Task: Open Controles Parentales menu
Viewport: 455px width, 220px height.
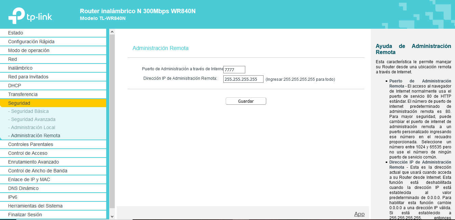Action: coord(30,144)
